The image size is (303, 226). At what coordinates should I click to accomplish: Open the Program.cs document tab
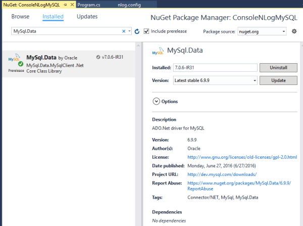(x=89, y=5)
